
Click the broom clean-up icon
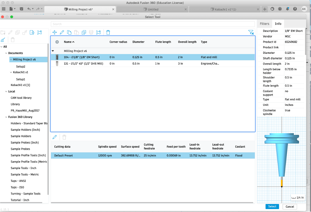pyautogui.click(x=3, y=40)
